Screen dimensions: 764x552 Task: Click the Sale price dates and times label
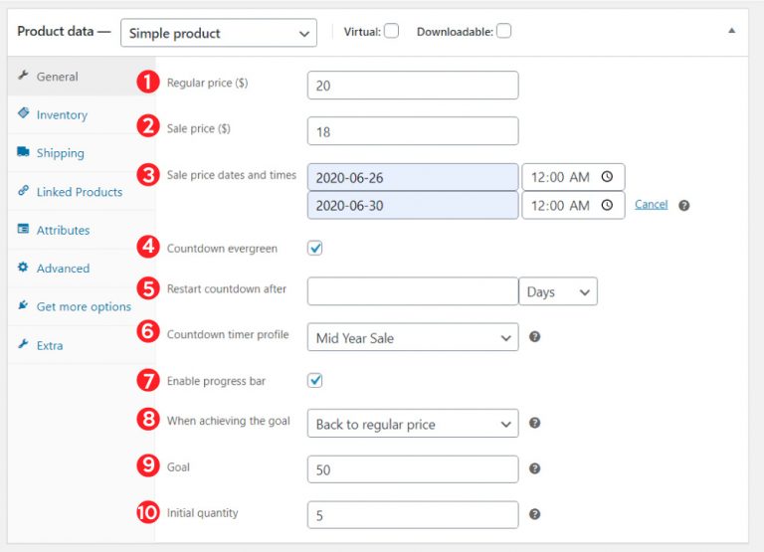coord(232,175)
